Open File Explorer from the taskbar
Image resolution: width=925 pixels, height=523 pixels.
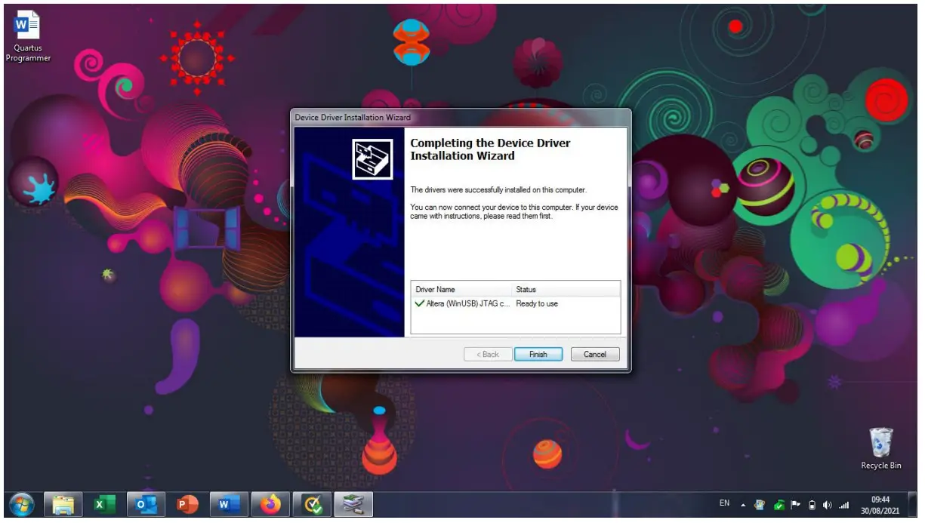point(63,504)
